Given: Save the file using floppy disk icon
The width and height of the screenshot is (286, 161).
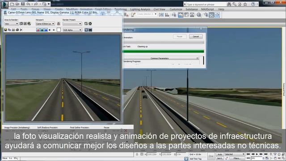Looking at the screenshot, I should 23,4.
